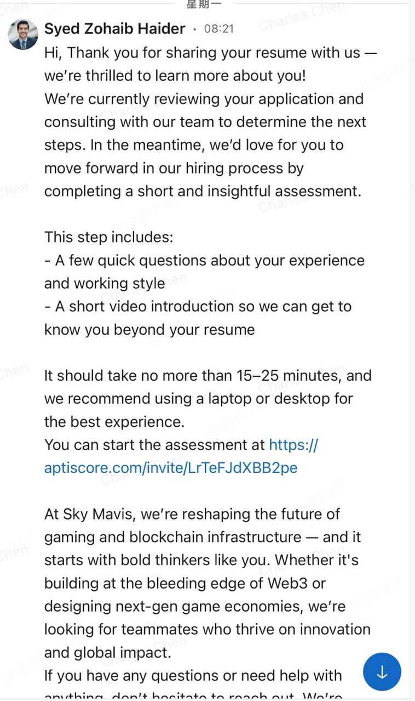Click the sender name Syed Zohaib Haider

(x=114, y=29)
